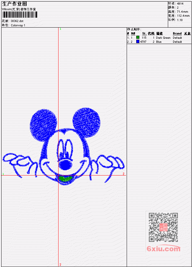Click the scale value 1.18
This screenshot has height=267, width=192.
(x=180, y=20)
